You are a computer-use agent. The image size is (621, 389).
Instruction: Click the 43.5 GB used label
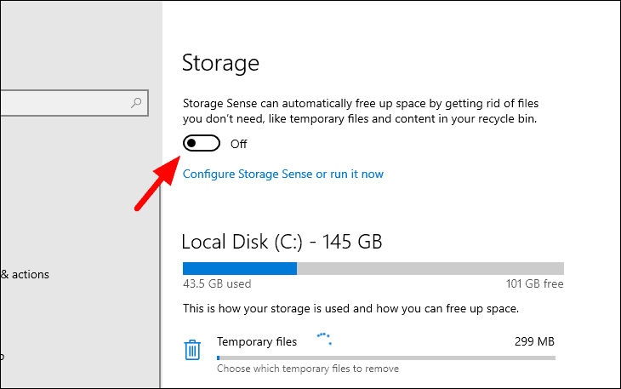(217, 284)
